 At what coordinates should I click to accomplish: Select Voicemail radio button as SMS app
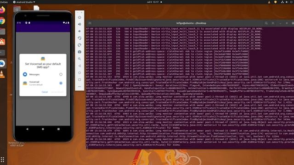[61, 83]
